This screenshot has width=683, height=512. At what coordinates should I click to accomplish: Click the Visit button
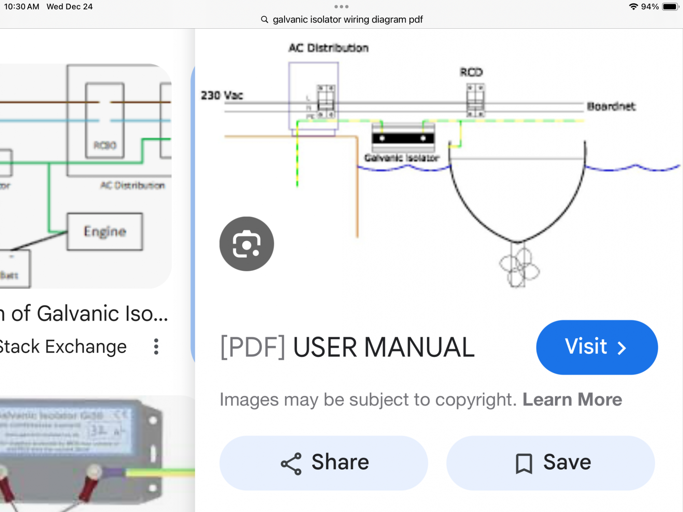[x=597, y=347]
